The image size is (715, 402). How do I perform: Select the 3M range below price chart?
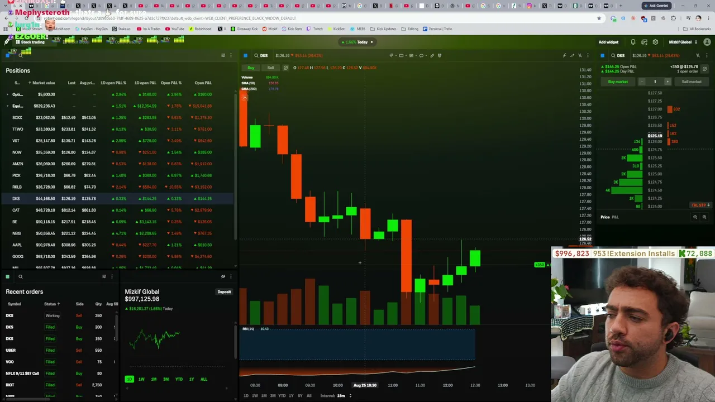pyautogui.click(x=273, y=396)
